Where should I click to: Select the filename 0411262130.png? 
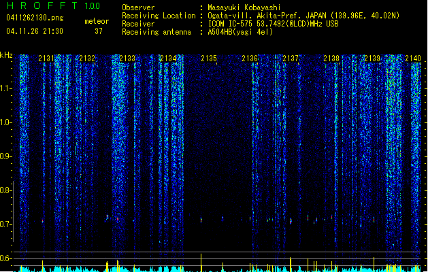click(35, 18)
